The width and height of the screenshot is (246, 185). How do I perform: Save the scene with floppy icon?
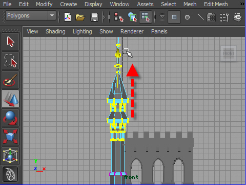(94, 17)
